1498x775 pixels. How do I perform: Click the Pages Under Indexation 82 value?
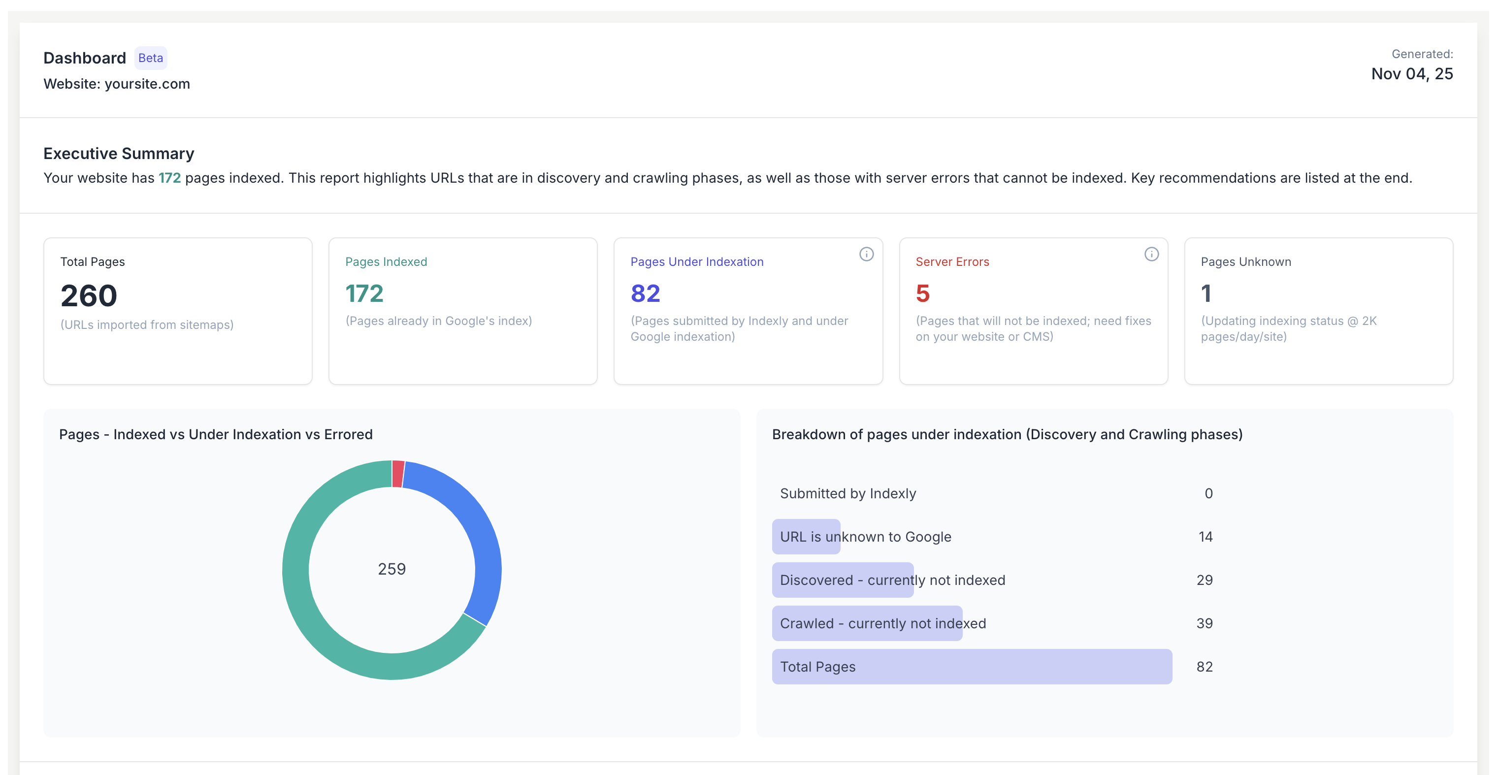(x=646, y=293)
